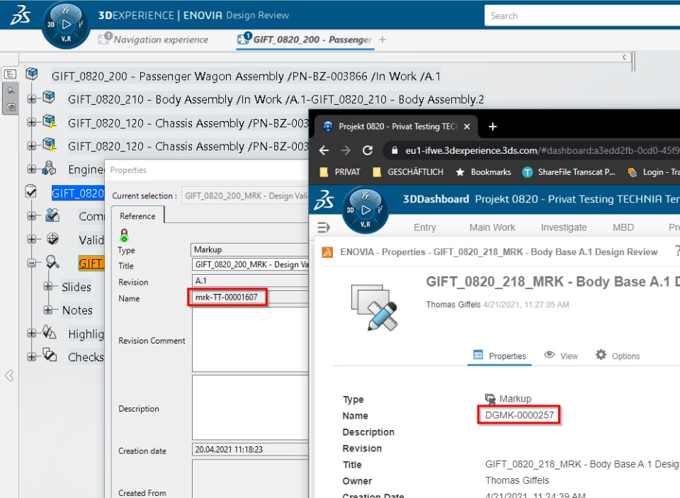Collapse panel with top-right chevron
Screen dimensions: 680x498
(624, 57)
